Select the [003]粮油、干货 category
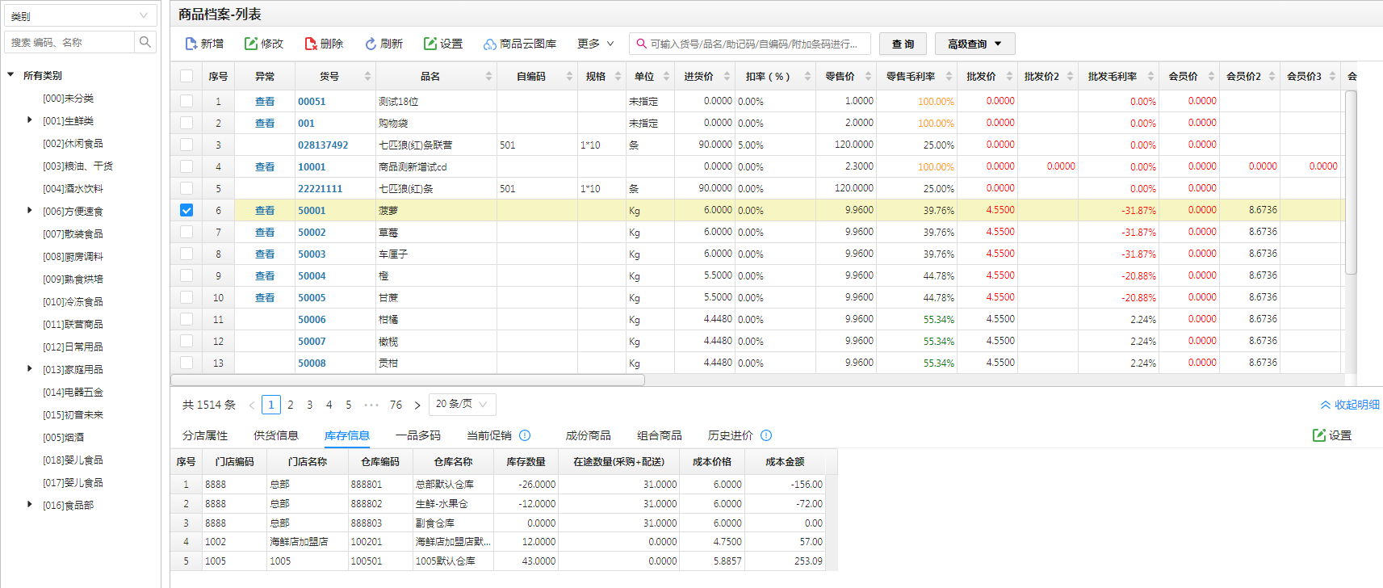1383x588 pixels. [x=78, y=166]
